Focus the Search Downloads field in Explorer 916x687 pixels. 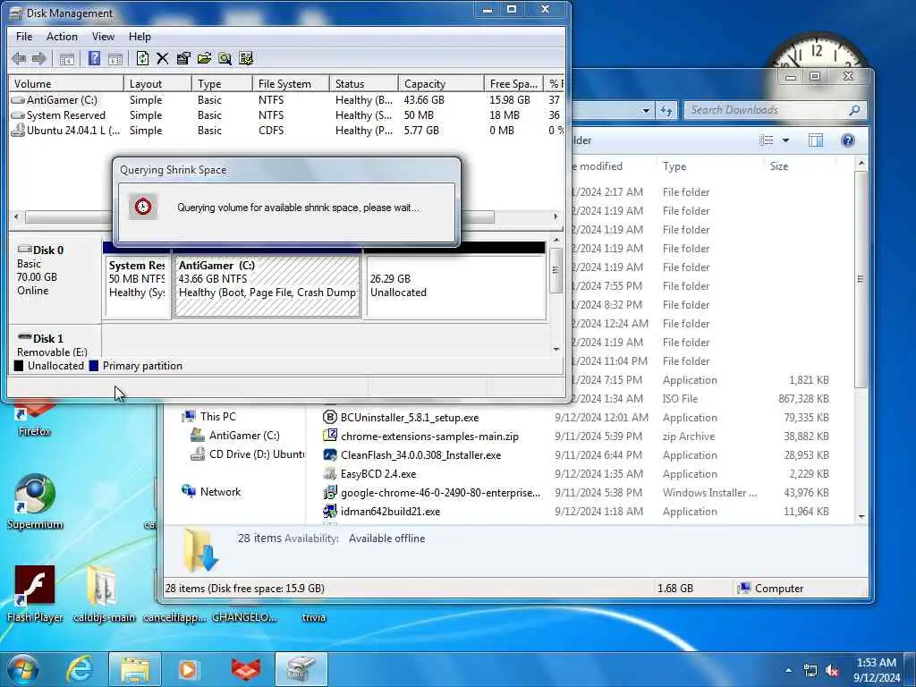pyautogui.click(x=767, y=110)
